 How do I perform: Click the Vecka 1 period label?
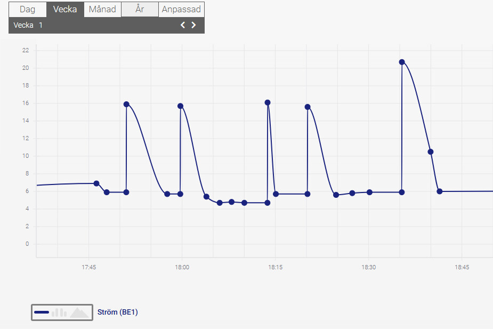(x=28, y=25)
